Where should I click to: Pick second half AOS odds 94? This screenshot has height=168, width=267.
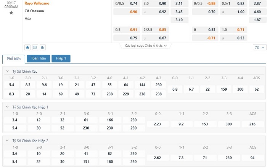[253, 158]
